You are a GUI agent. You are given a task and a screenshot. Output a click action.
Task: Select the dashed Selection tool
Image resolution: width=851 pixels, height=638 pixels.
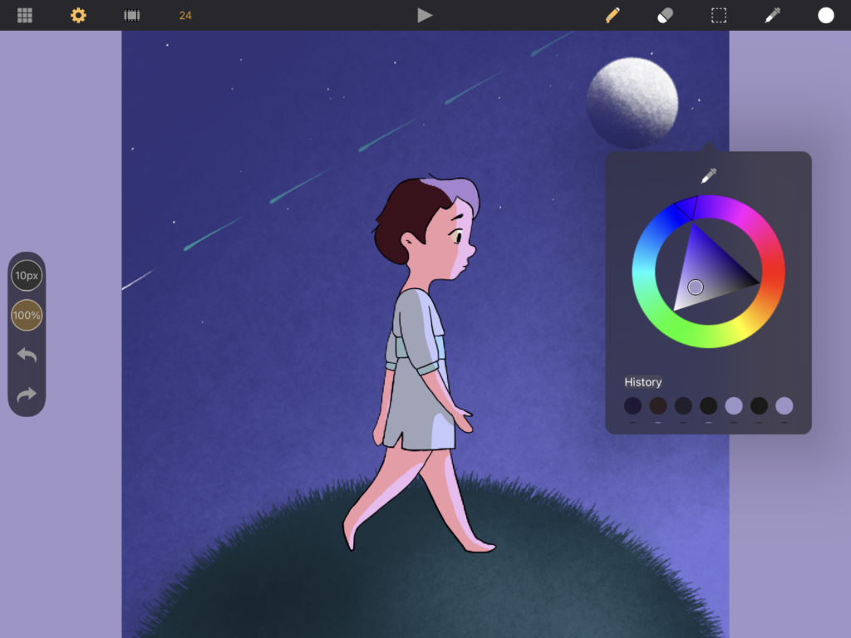(719, 15)
